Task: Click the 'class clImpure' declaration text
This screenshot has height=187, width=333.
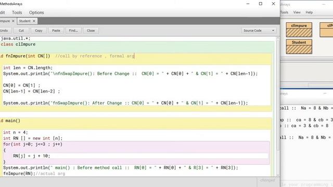Action: (x=18, y=44)
